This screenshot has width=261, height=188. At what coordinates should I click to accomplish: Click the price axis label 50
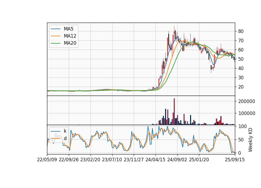tap(241, 59)
